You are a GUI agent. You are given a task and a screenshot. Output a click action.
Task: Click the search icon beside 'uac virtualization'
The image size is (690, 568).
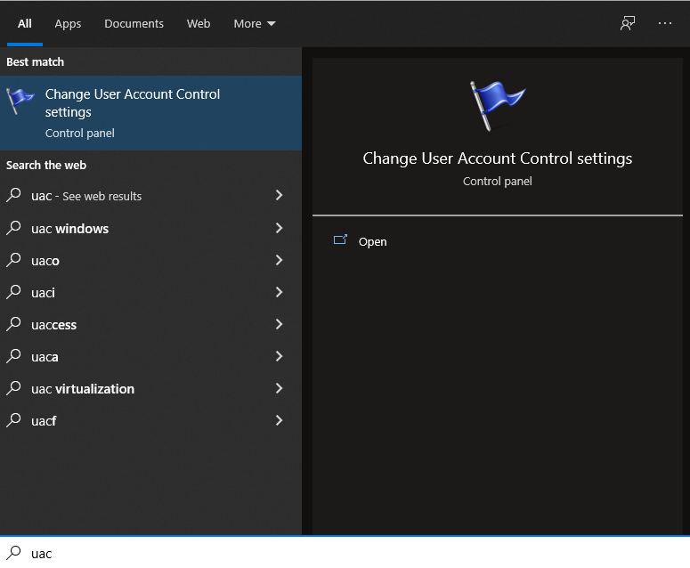[x=14, y=388]
